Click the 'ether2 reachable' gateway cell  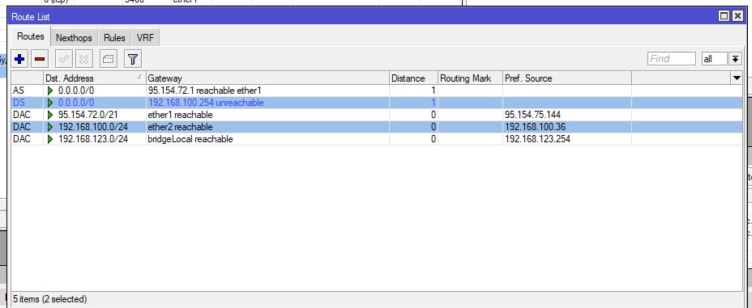(x=267, y=127)
